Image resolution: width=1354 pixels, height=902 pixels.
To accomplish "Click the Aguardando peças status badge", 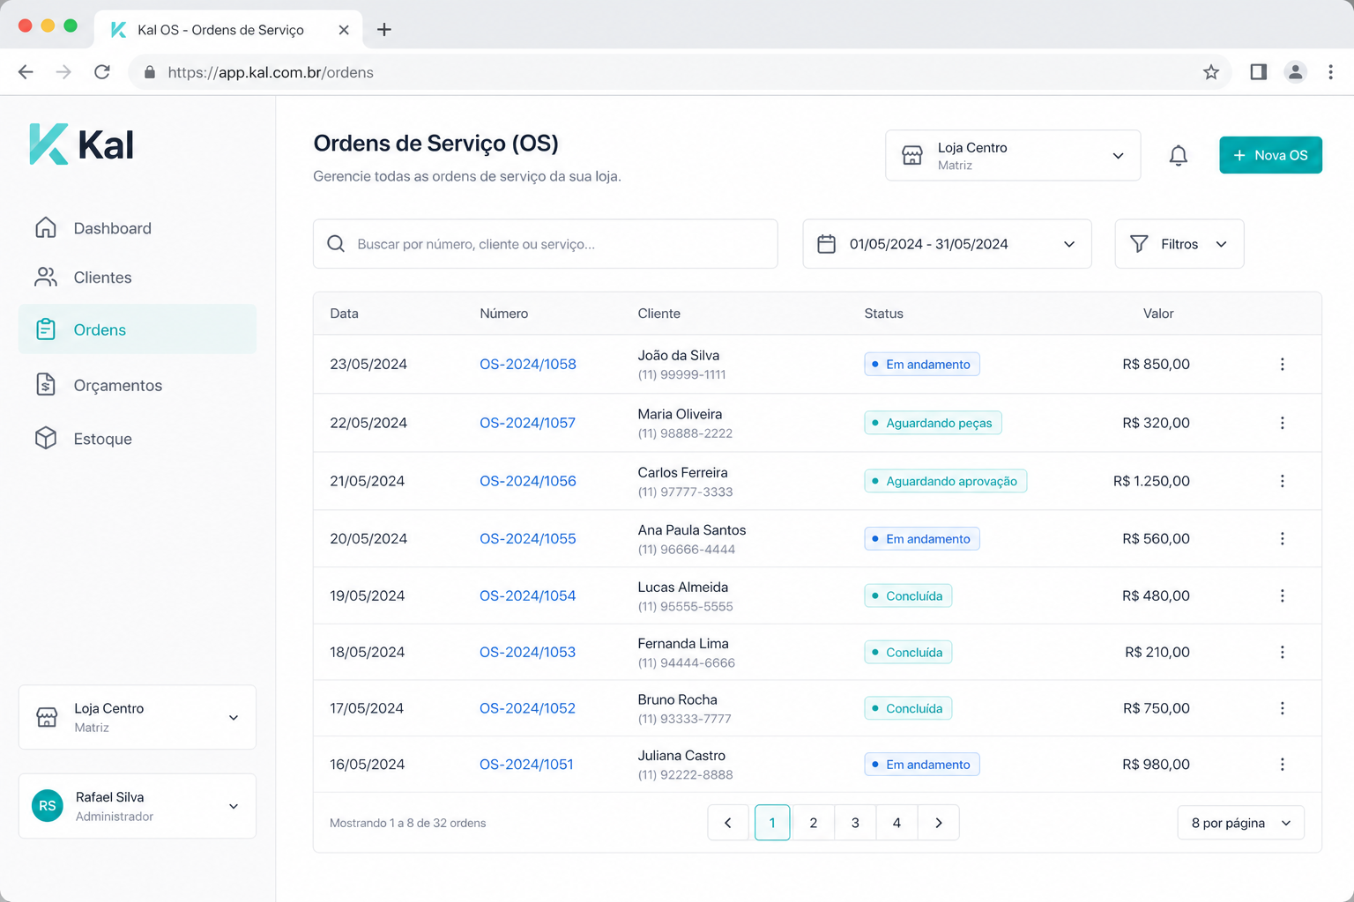I will 933,423.
